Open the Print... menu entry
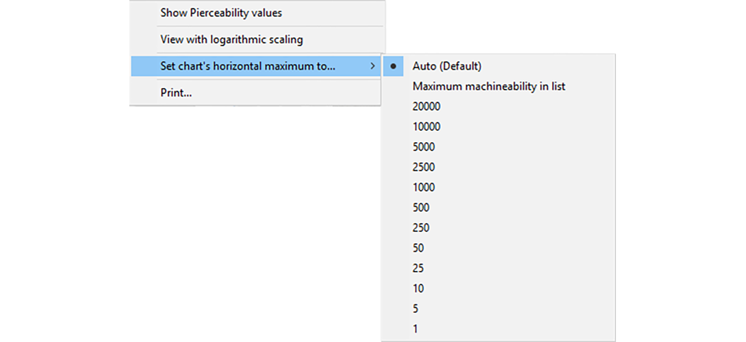This screenshot has width=746, height=342. tap(256, 93)
